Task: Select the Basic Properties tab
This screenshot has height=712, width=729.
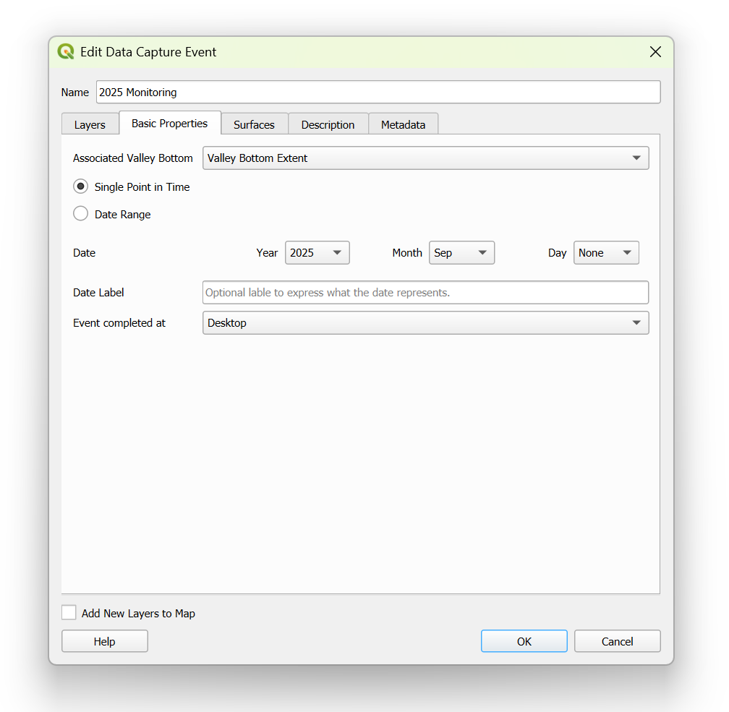Action: coord(169,124)
